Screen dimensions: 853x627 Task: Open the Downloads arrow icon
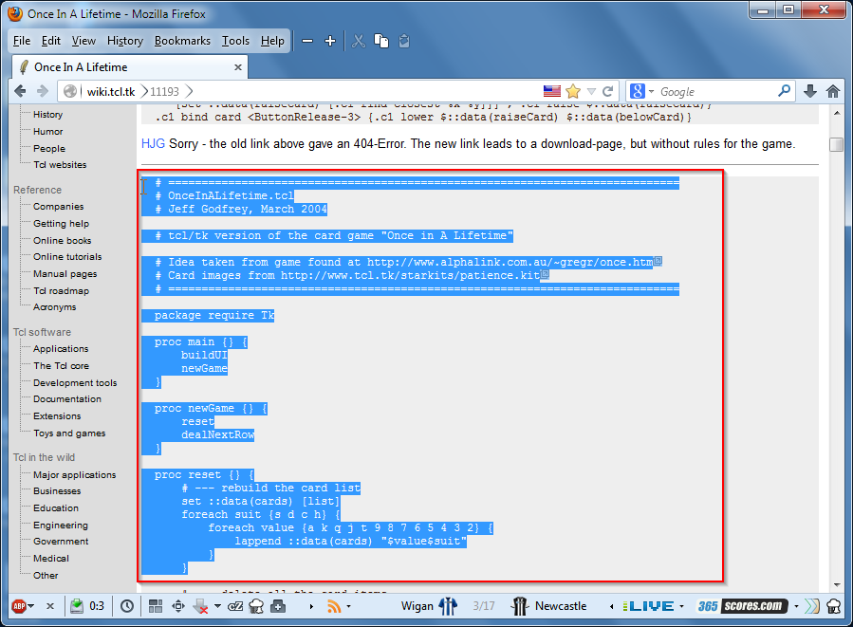click(810, 91)
